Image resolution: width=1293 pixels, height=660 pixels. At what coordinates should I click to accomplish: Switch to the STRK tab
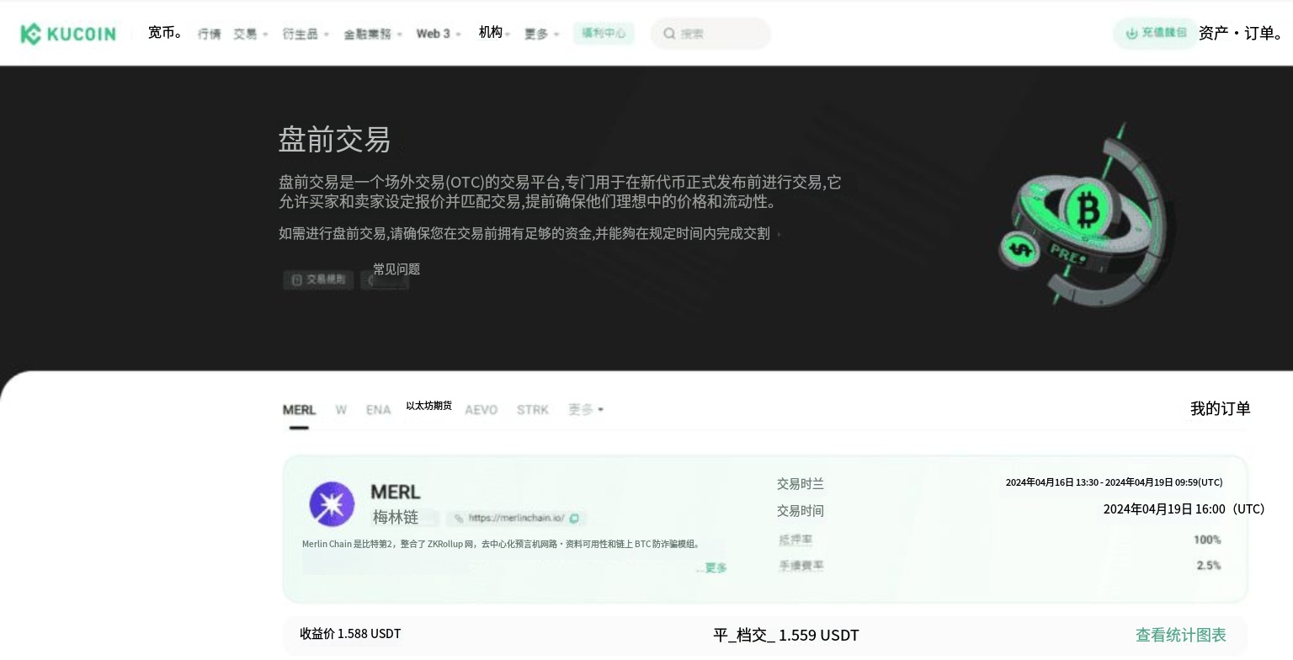click(x=532, y=410)
